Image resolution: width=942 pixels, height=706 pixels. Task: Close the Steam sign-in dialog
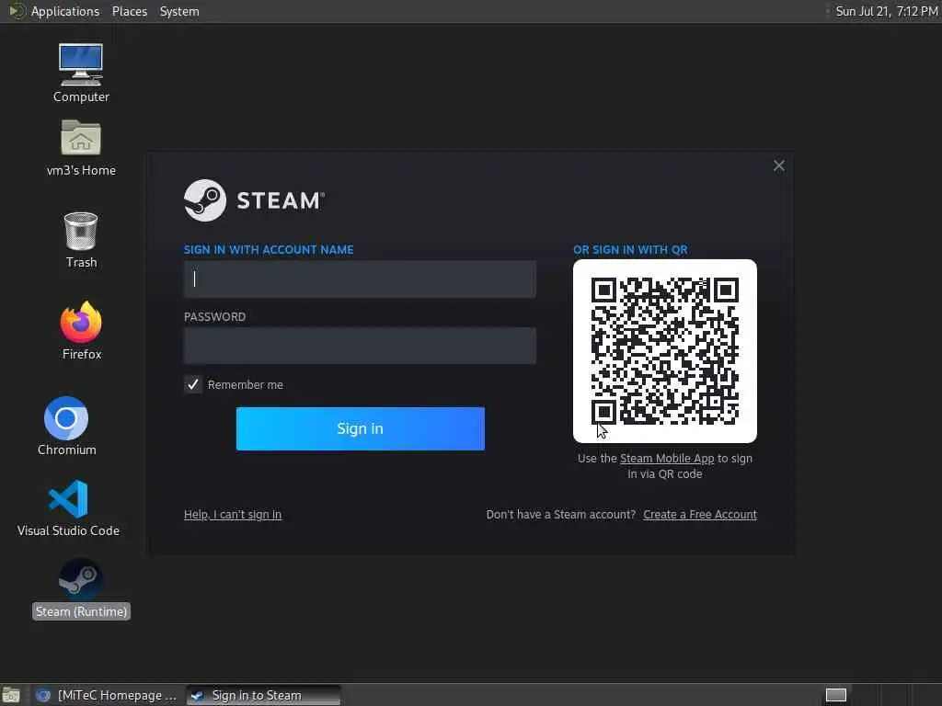click(778, 165)
